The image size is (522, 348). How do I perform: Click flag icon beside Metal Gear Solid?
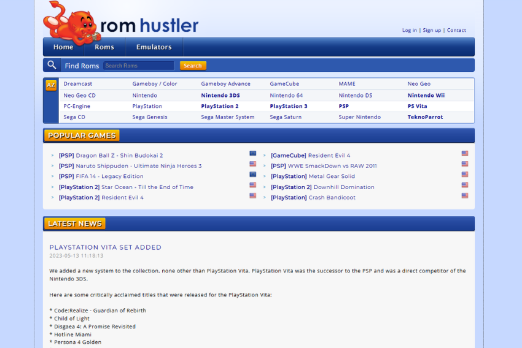(x=465, y=174)
